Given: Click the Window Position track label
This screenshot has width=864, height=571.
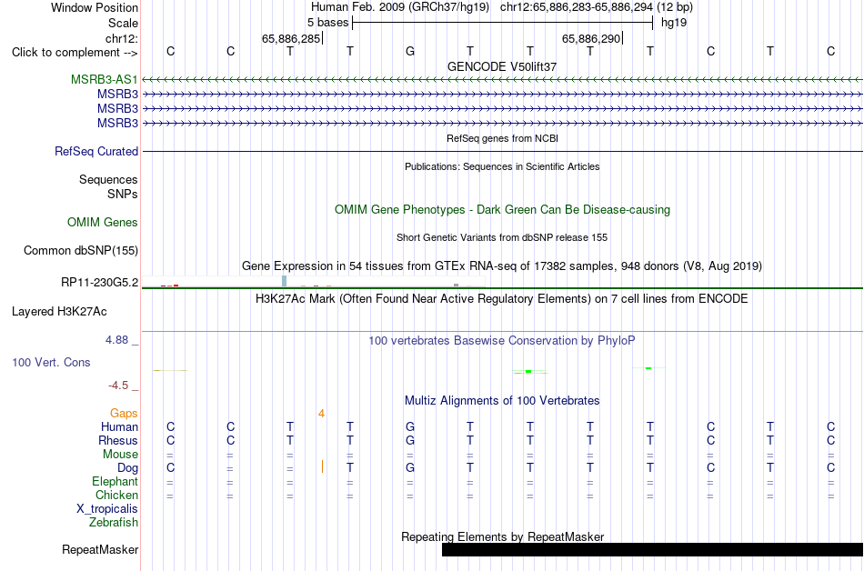Looking at the screenshot, I should coord(95,7).
